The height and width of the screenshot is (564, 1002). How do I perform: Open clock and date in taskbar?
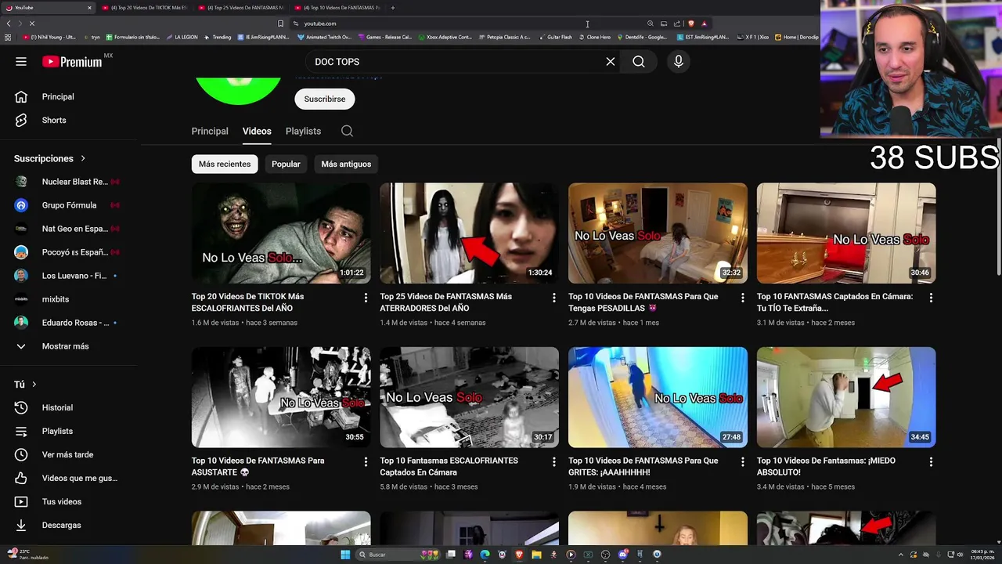pyautogui.click(x=982, y=555)
